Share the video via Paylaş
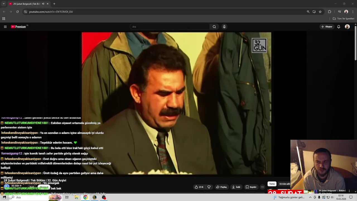 tap(221, 187)
